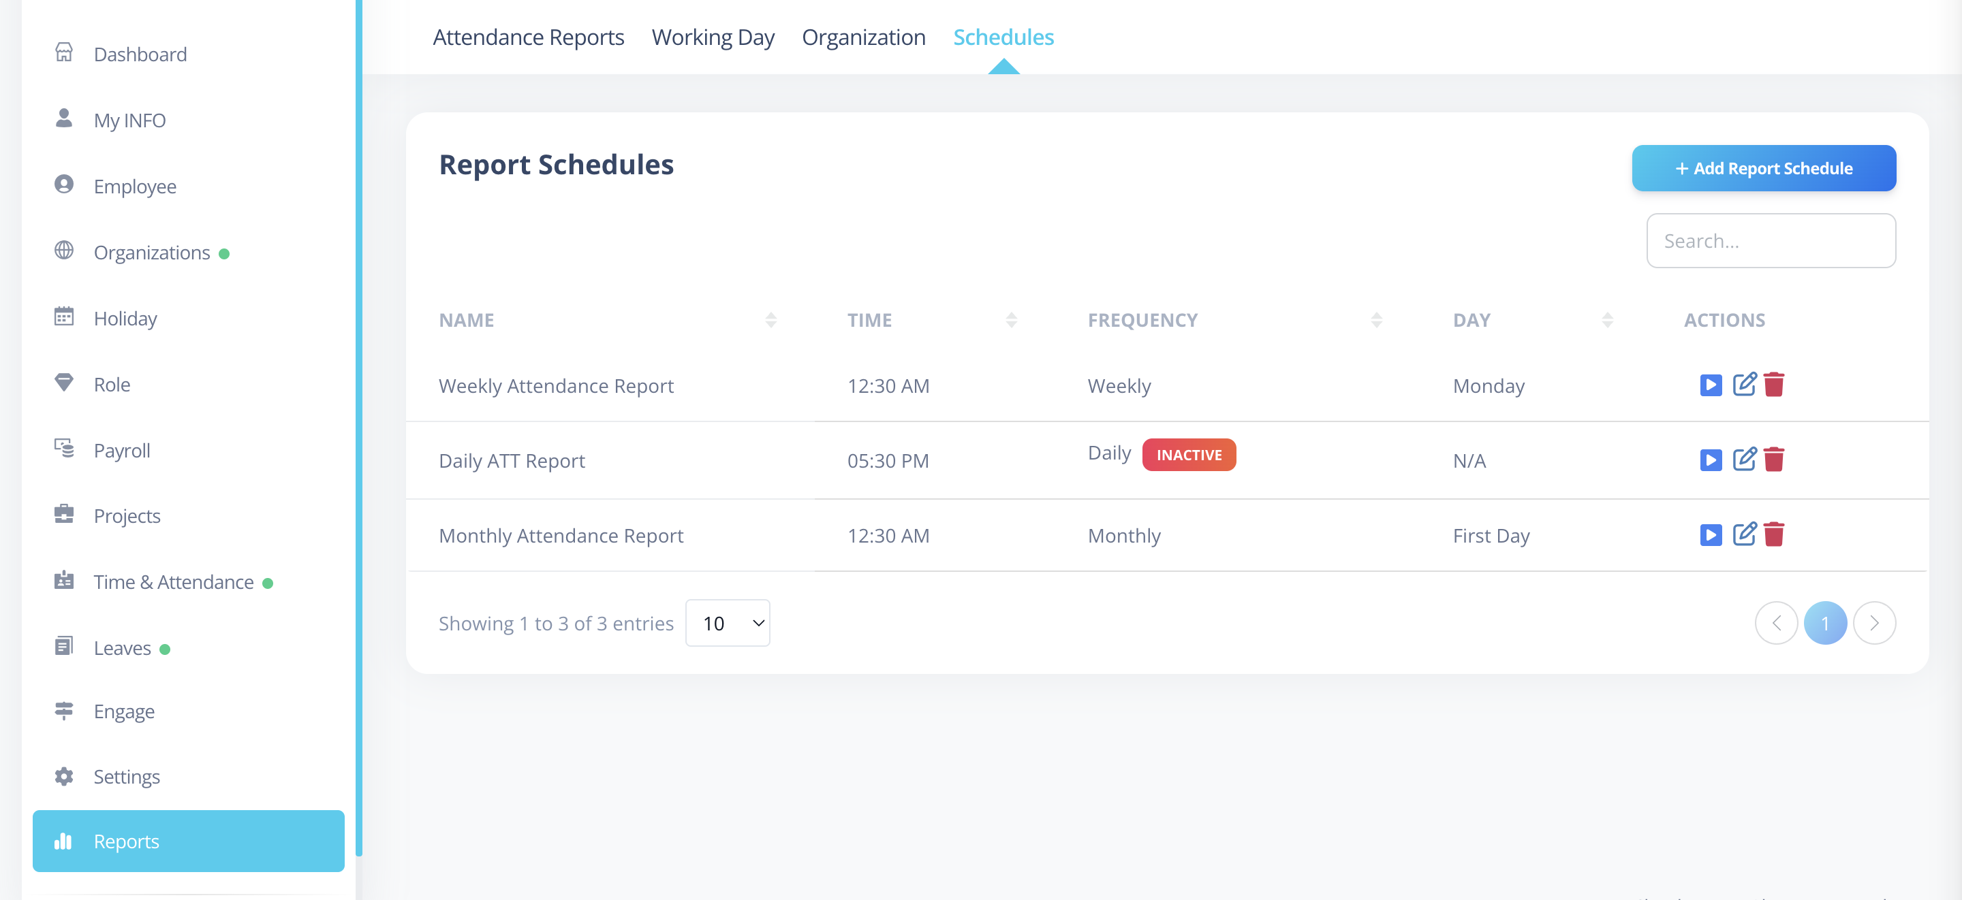The image size is (1962, 900).
Task: Click the Dashboard home icon in sidebar
Action: 64,52
